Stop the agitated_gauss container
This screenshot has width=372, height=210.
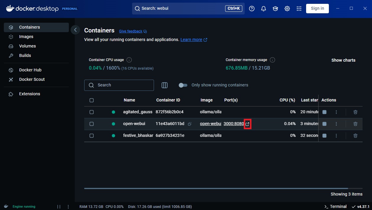tap(324, 112)
